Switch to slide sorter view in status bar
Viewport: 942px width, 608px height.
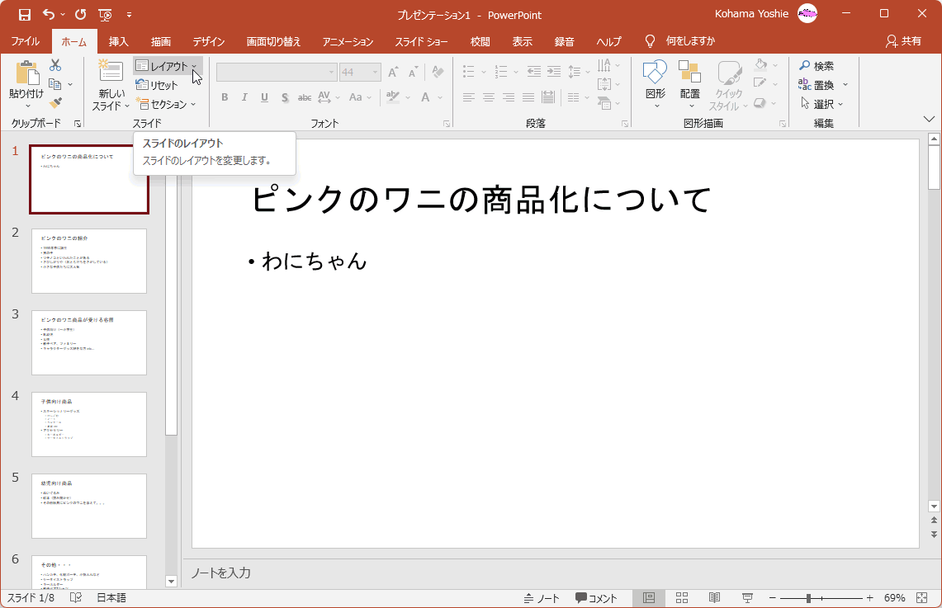681,596
